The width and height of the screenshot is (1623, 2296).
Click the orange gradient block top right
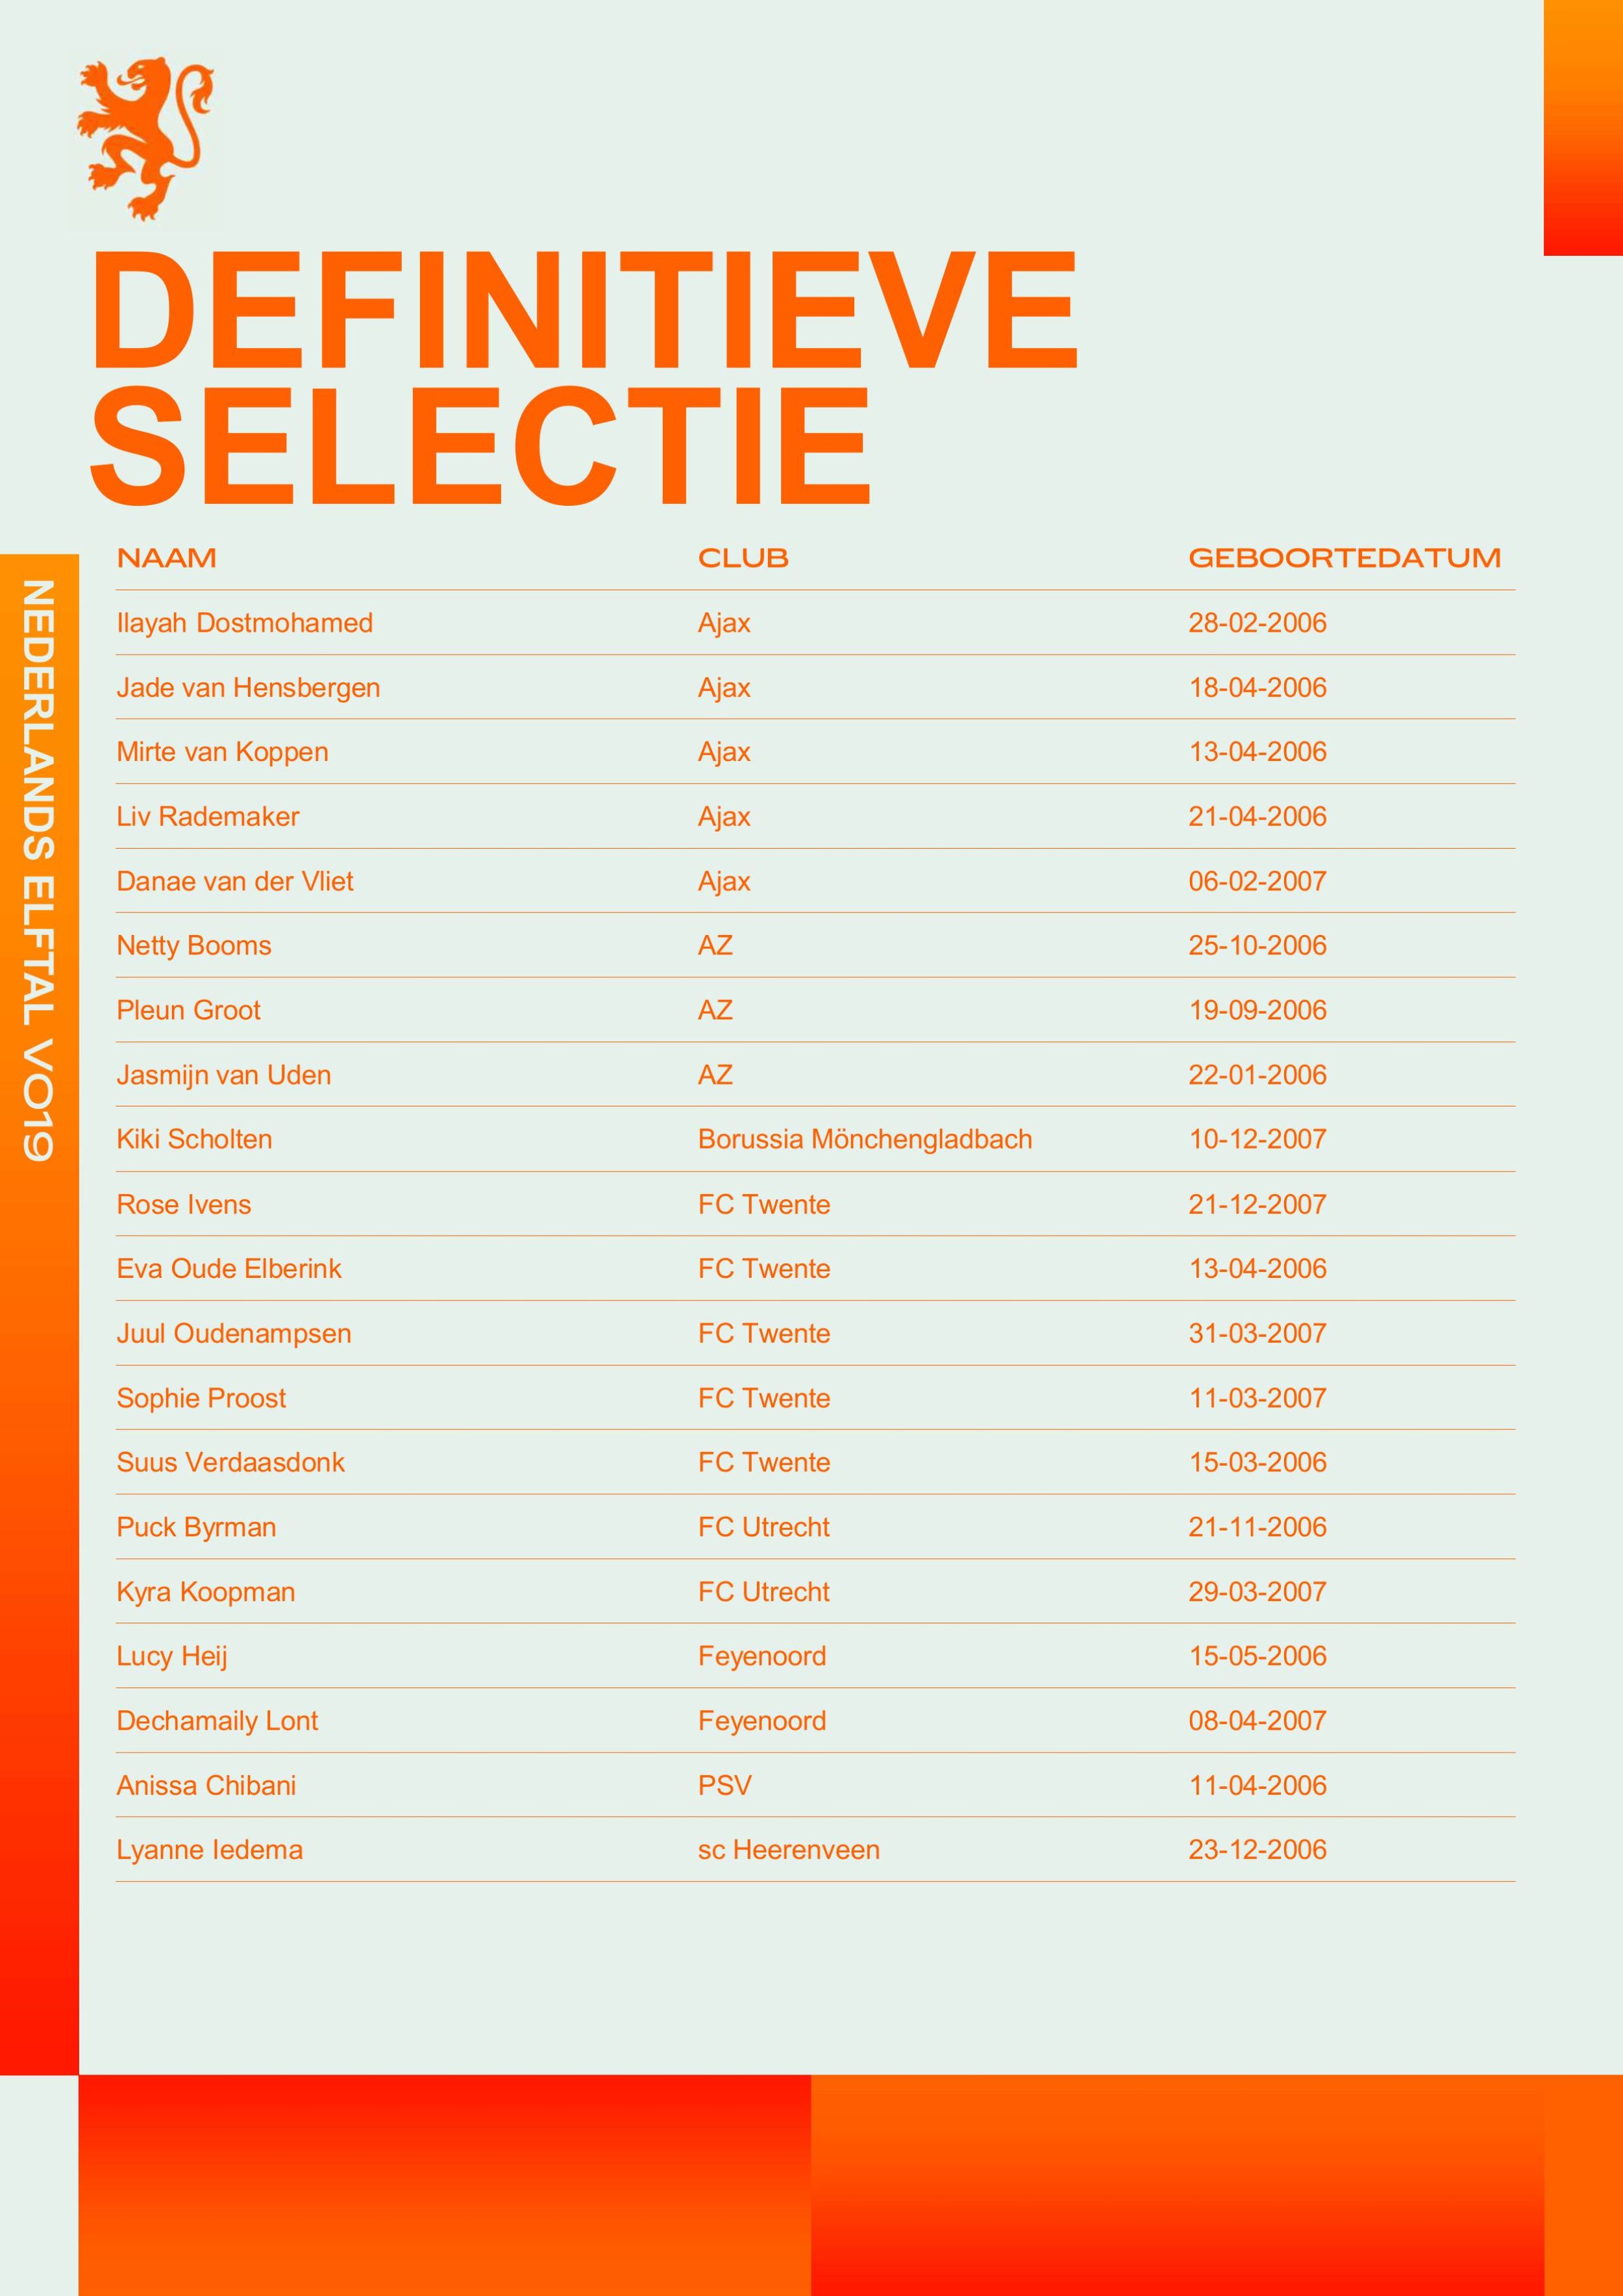(x=1582, y=127)
